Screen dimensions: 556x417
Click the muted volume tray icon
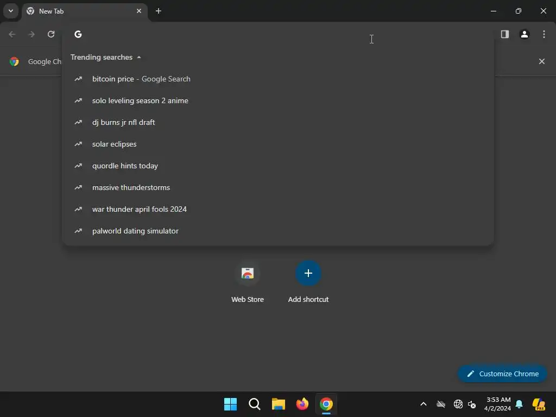472,404
